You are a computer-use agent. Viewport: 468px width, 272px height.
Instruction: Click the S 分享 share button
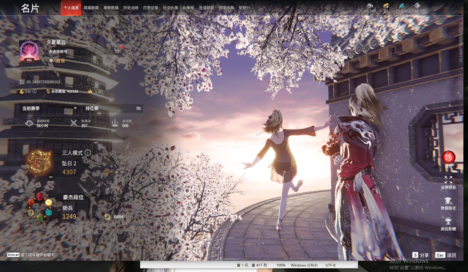click(421, 255)
